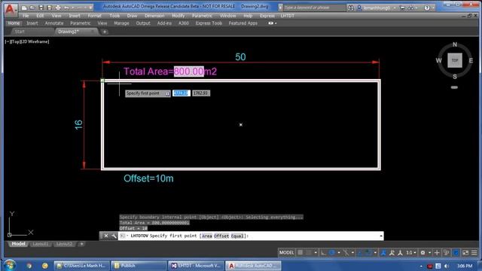The height and width of the screenshot is (271, 482).
Task: Click the Save icon in quick access toolbar
Action: (41, 8)
